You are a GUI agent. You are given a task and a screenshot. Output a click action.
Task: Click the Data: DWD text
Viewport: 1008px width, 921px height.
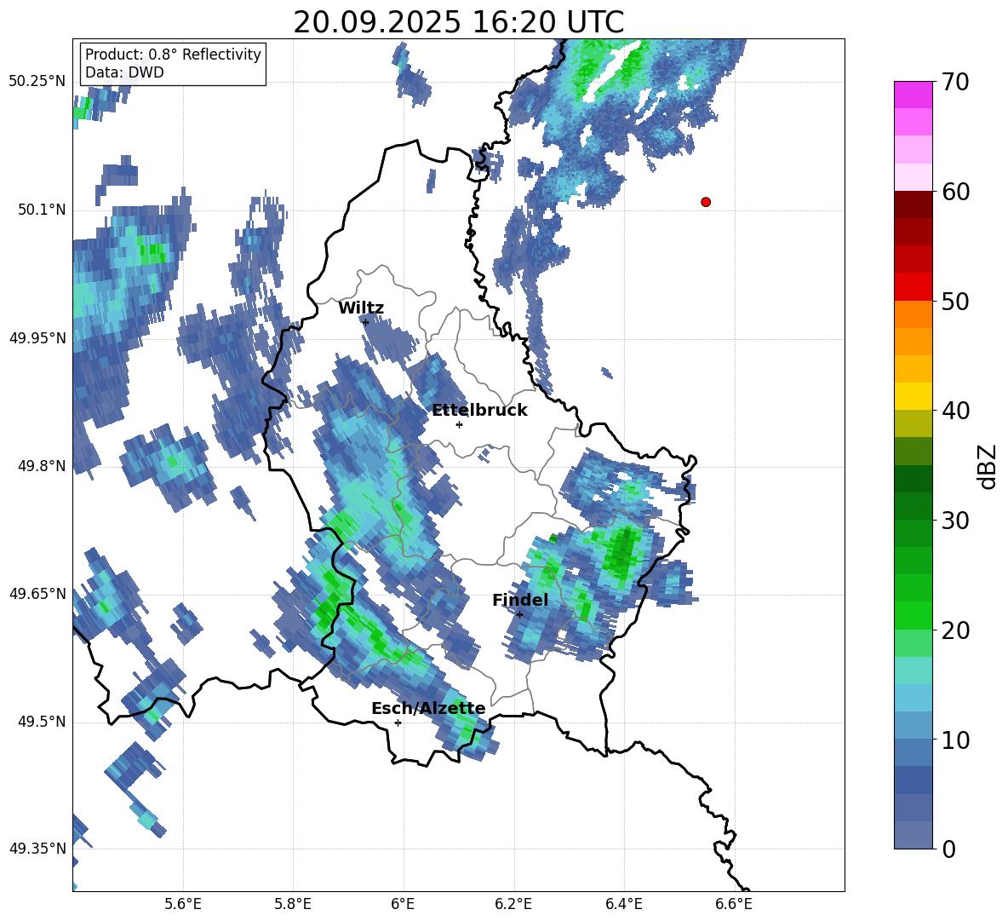124,72
